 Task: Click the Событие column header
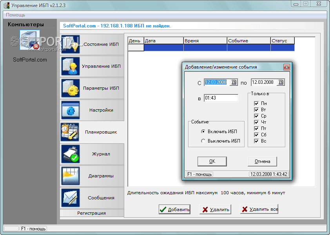point(249,41)
